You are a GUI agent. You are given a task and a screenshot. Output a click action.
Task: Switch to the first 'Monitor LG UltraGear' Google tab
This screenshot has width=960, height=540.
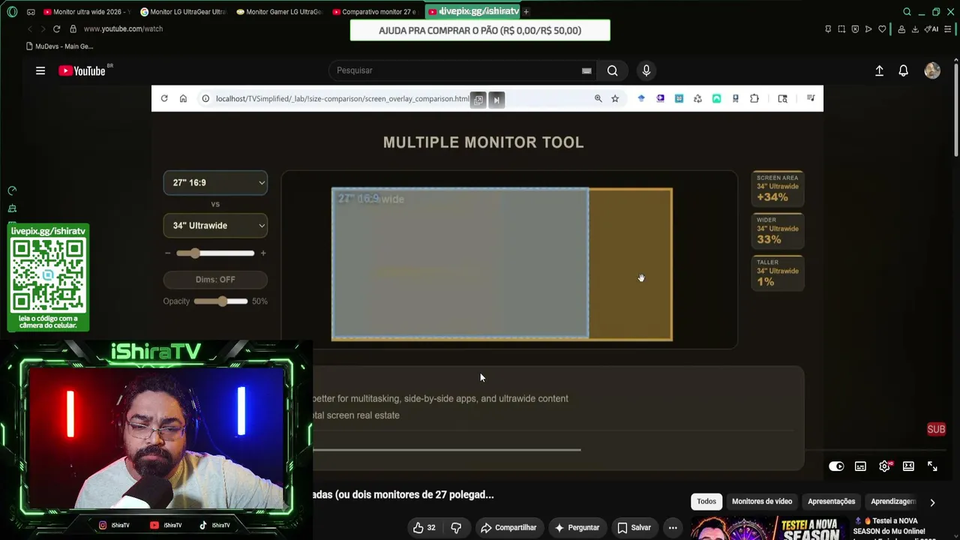[182, 12]
